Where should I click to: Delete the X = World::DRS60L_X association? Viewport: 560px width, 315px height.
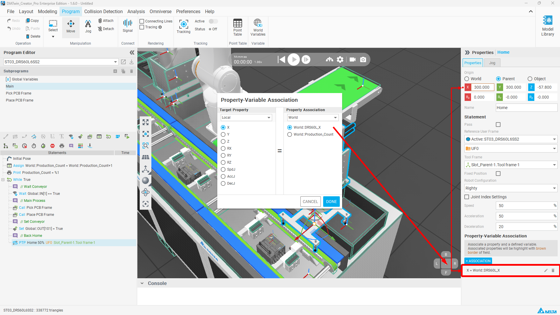[553, 270]
